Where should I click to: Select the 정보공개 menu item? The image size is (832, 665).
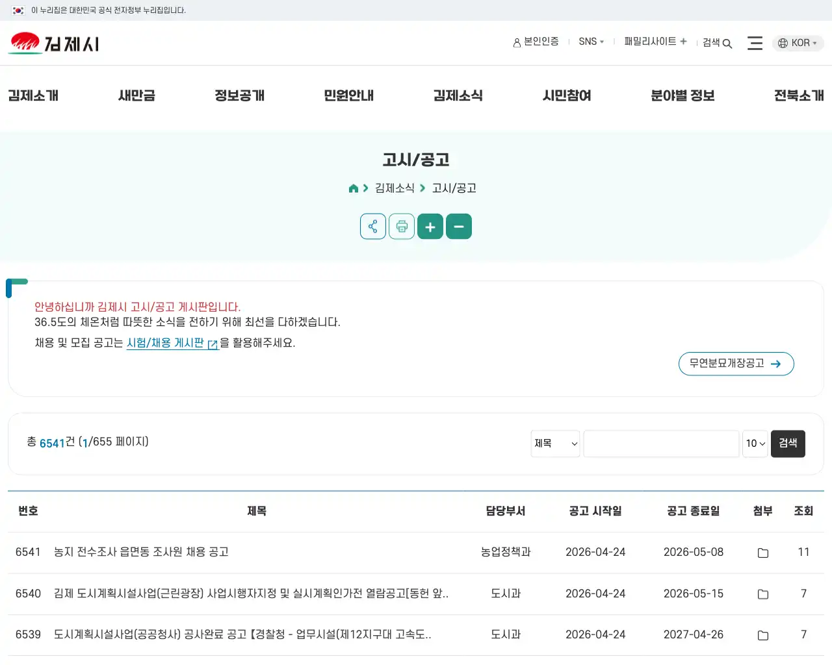(x=239, y=95)
